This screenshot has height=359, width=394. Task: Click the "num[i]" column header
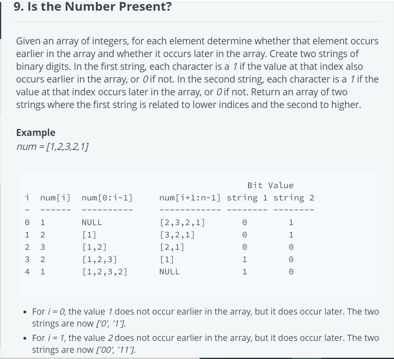pos(55,198)
